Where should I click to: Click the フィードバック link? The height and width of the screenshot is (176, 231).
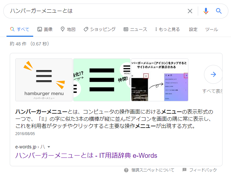coord(203,170)
